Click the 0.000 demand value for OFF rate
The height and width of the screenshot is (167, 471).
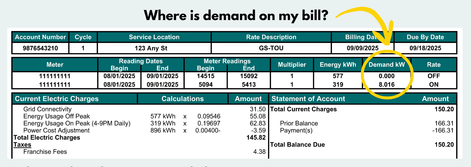[x=386, y=76]
